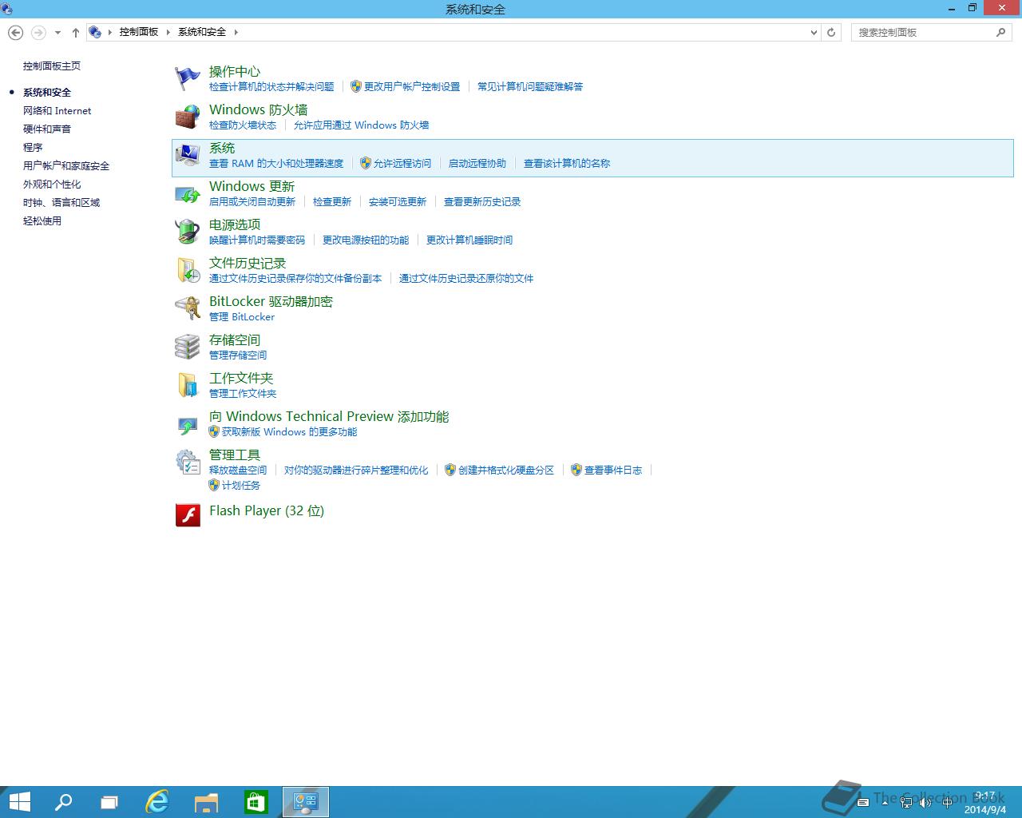Click 允许应用通过 Windows 防火墙 link

point(362,125)
